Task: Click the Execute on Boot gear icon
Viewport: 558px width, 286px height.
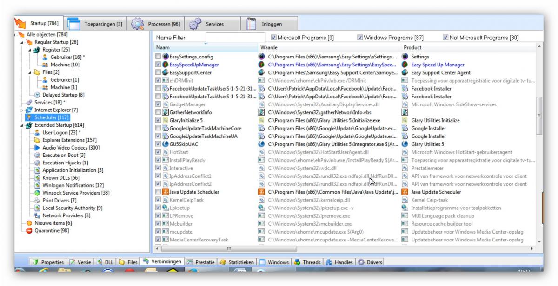Action: (x=38, y=155)
